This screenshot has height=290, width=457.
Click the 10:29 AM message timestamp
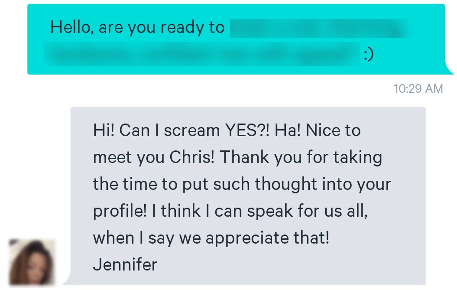click(418, 89)
